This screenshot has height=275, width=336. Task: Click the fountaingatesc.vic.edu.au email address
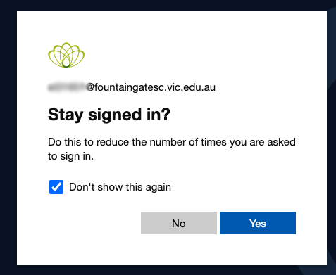click(x=132, y=87)
